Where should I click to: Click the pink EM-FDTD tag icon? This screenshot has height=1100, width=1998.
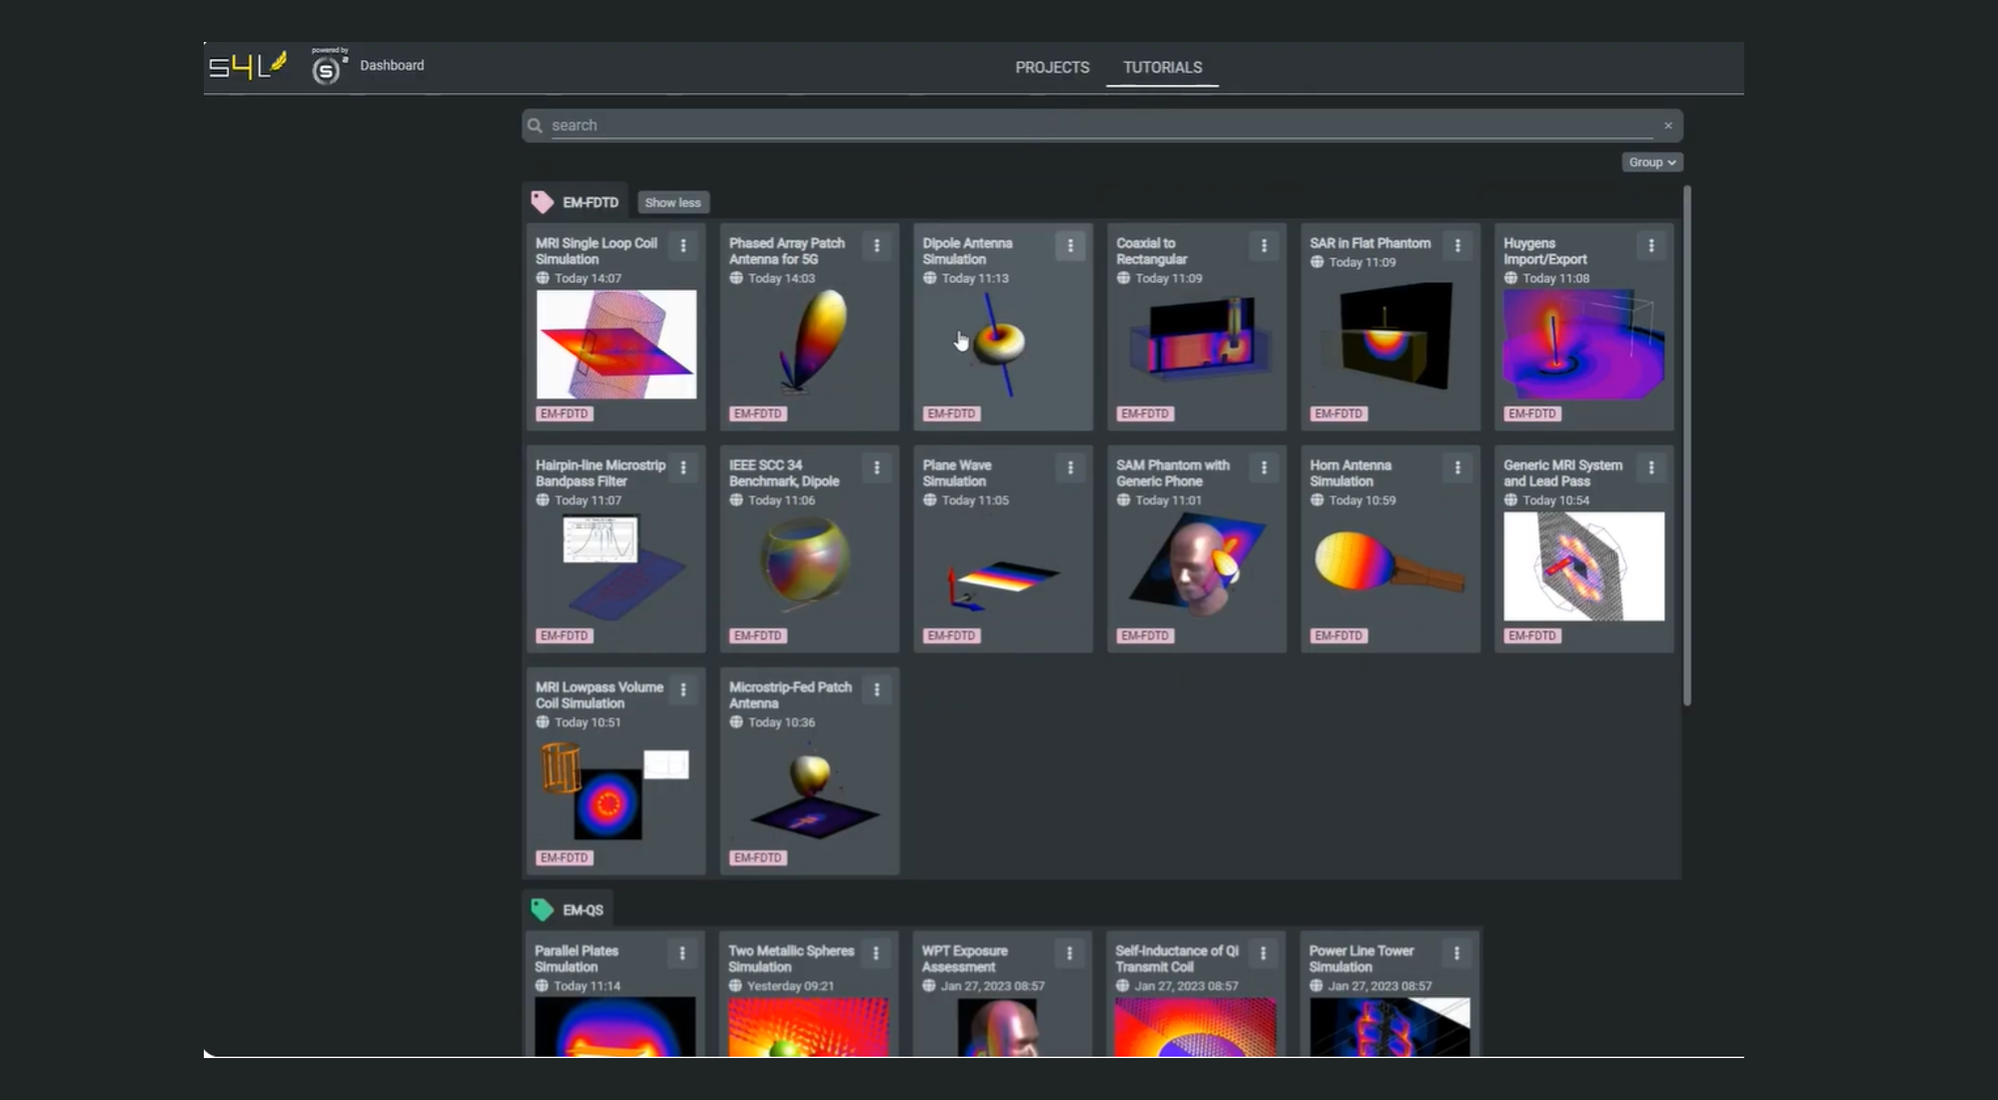(542, 203)
